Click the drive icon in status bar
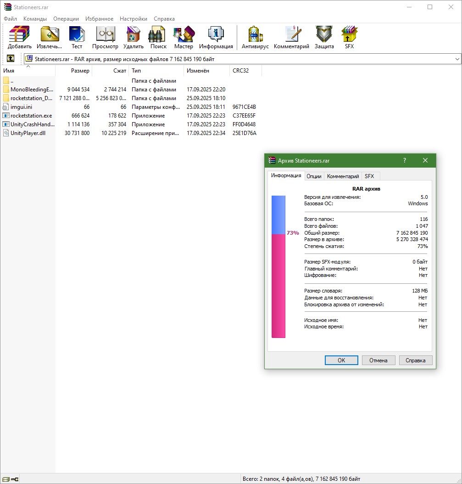 [x=6, y=479]
